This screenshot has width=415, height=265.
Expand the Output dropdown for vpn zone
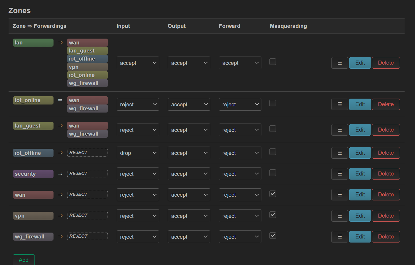(189, 216)
